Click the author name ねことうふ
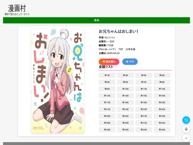Image resolution: width=193 pixels, height=145 pixels. (110, 37)
